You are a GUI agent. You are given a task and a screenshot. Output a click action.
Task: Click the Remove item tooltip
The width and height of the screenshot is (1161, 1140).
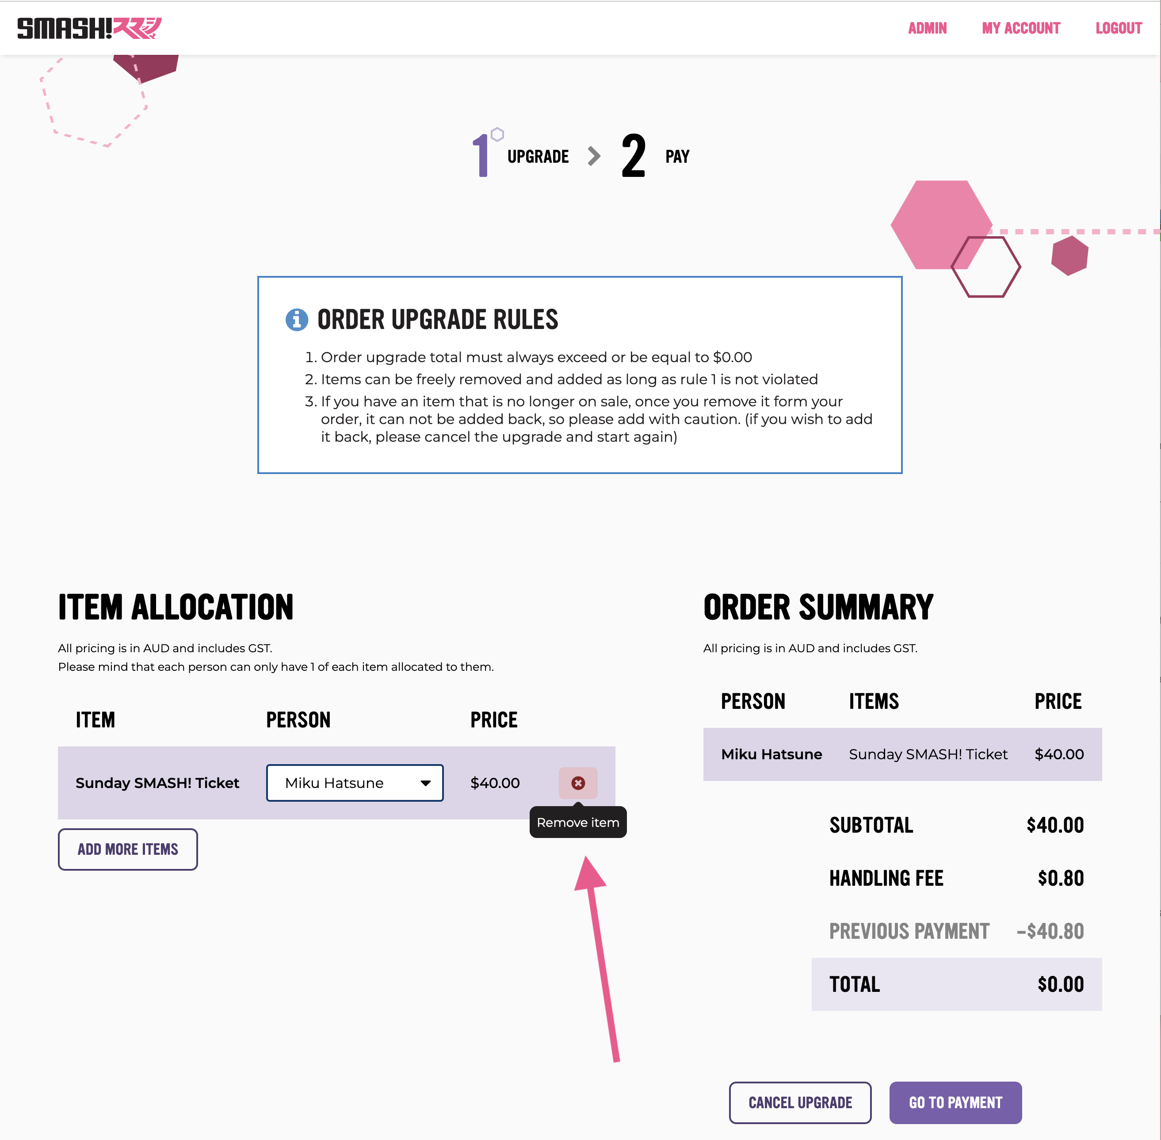[x=578, y=822]
